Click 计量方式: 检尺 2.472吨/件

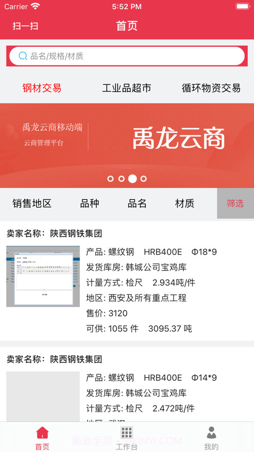[141, 408]
